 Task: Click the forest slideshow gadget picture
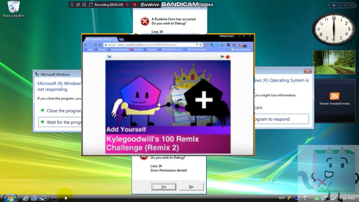click(334, 62)
